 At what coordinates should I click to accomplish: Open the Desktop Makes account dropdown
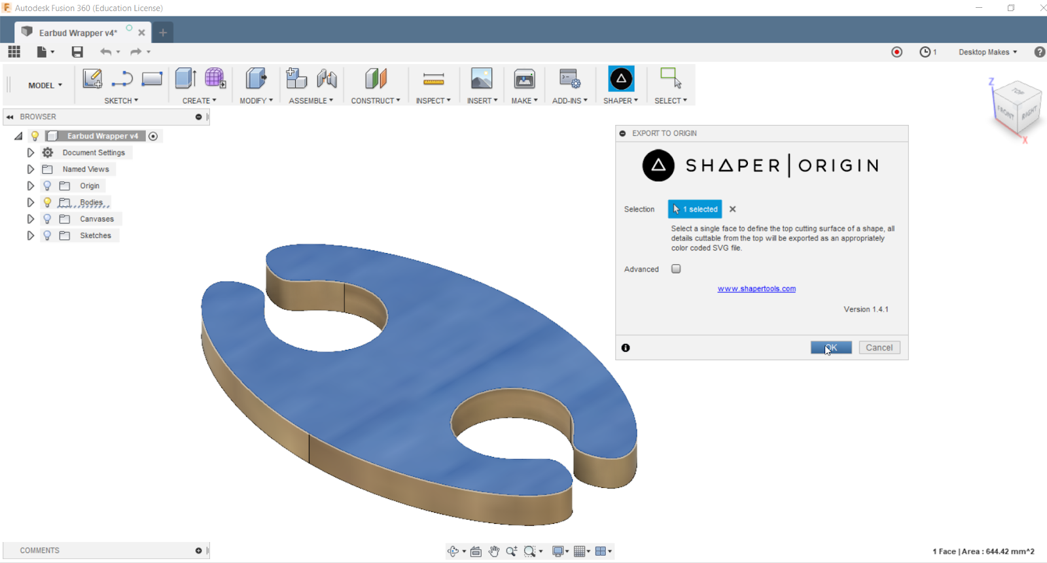(x=988, y=52)
